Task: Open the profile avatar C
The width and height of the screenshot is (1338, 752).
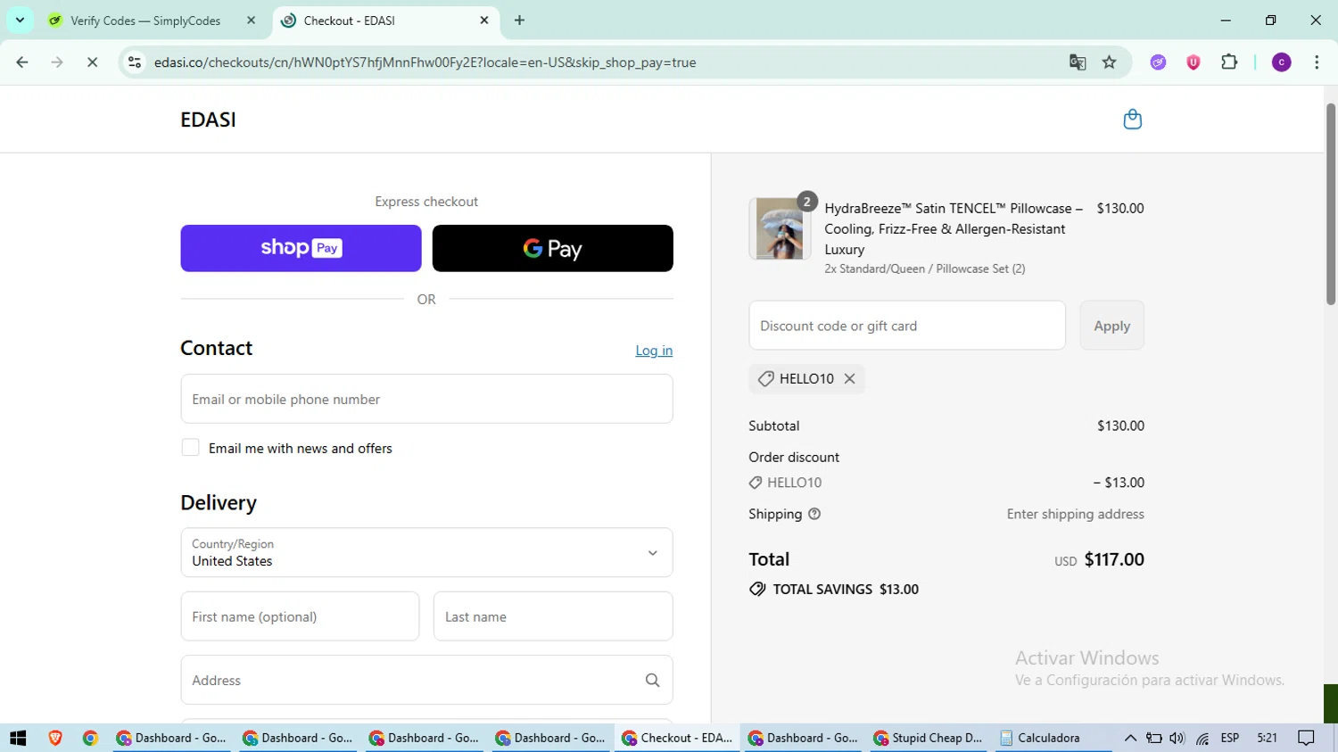Action: [x=1282, y=62]
